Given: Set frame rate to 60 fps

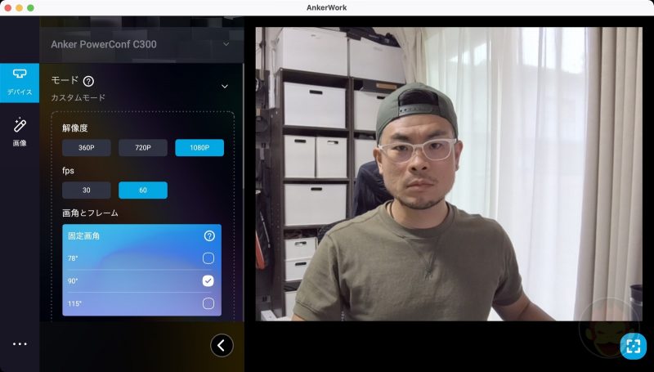Looking at the screenshot, I should tap(143, 190).
